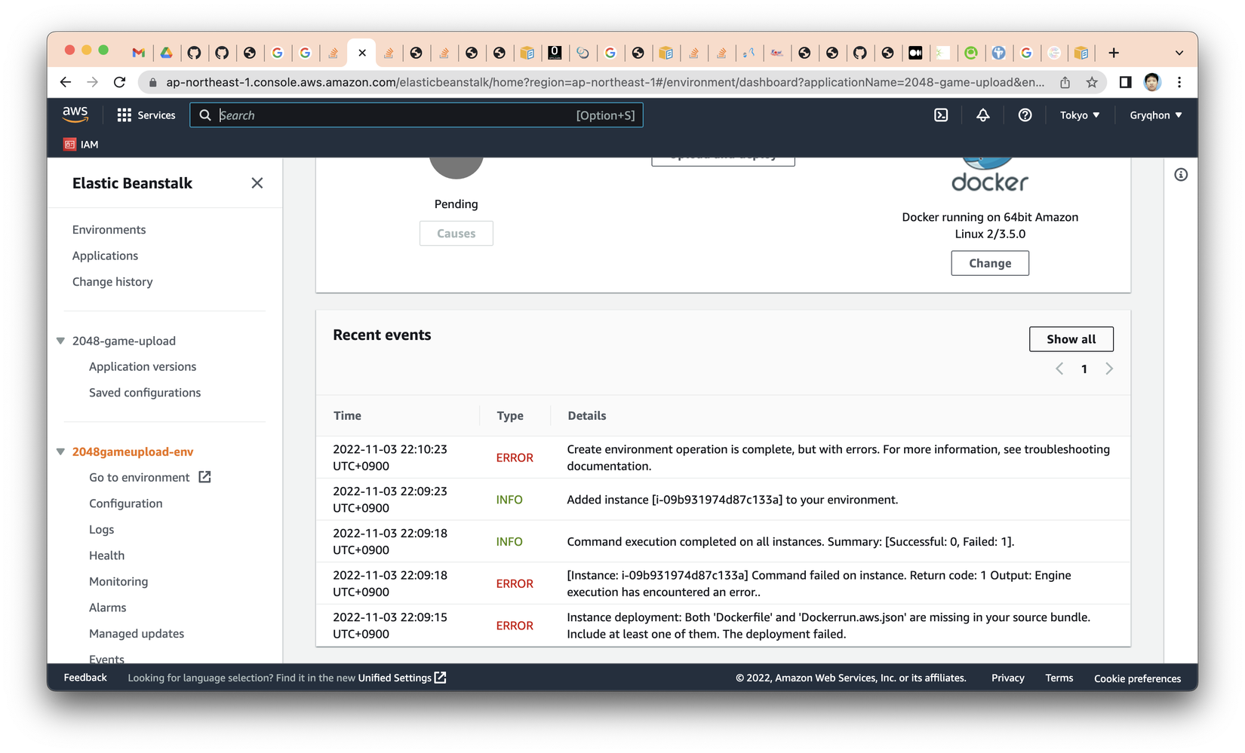Screen dimensions: 1245x753
Task: Click the browser back arrow
Action: [66, 82]
